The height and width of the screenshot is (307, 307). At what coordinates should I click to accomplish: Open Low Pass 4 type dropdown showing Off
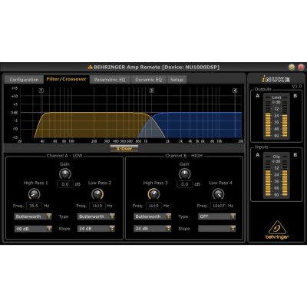(217, 216)
